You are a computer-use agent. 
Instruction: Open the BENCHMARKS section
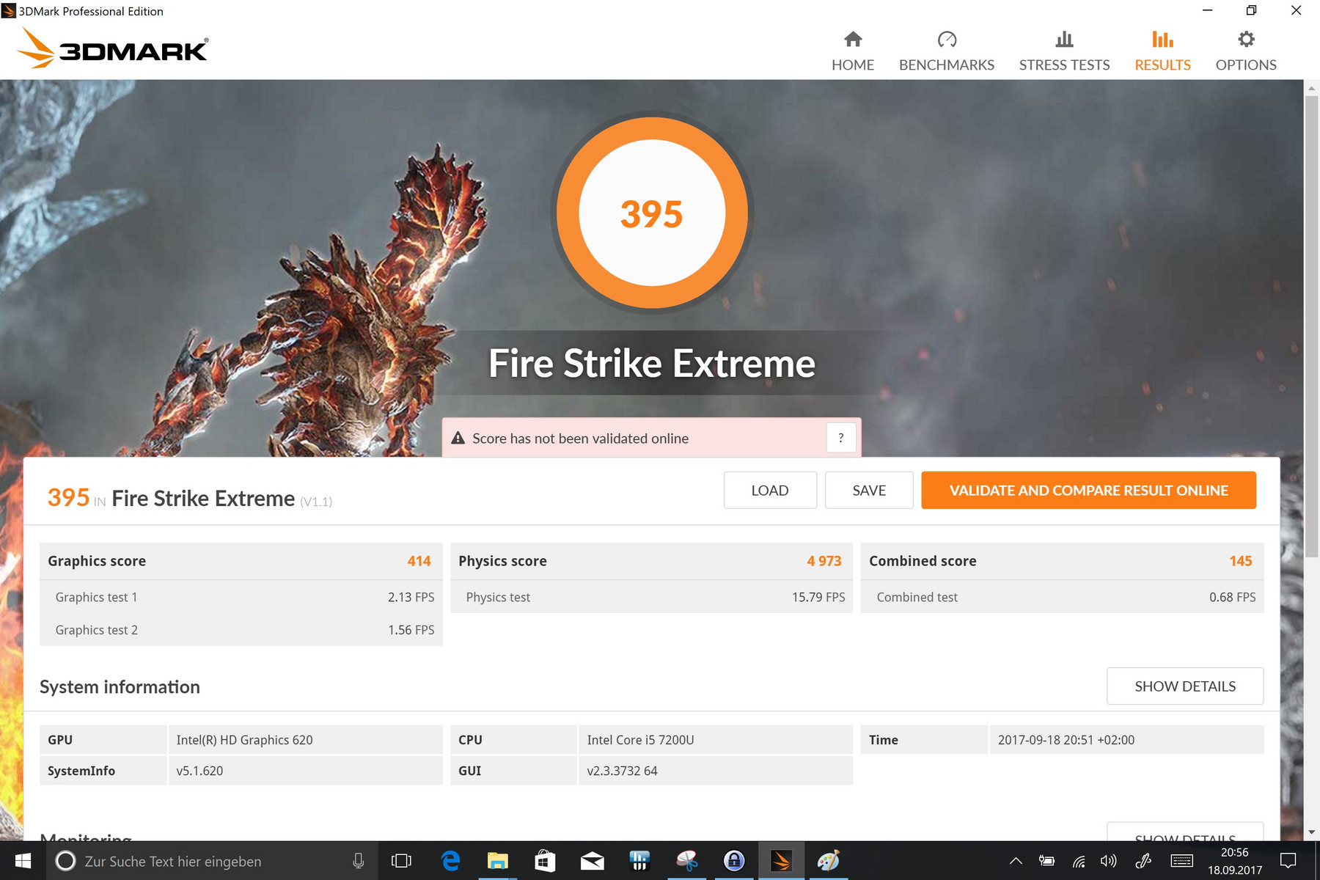(x=947, y=51)
